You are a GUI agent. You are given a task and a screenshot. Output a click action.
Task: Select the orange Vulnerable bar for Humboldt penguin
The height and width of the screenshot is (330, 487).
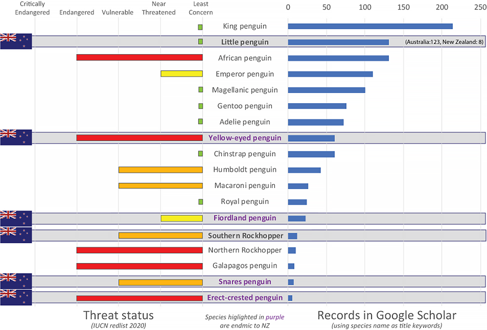click(161, 170)
